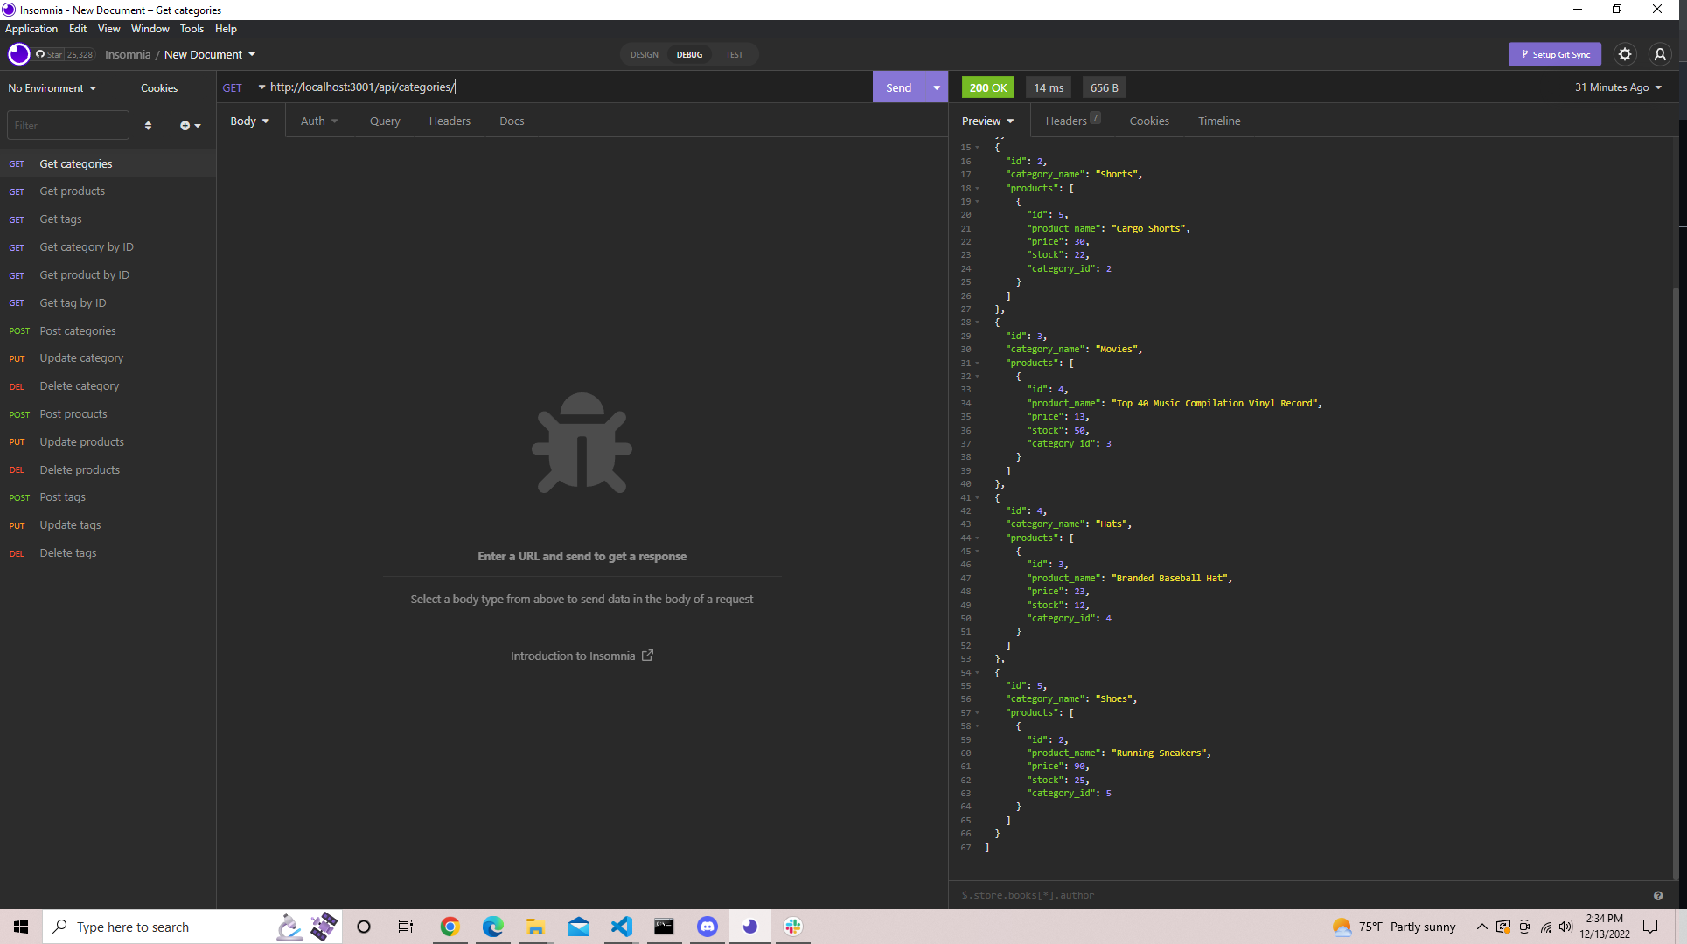
Task: Open the No Environment dropdown
Action: coord(52,88)
